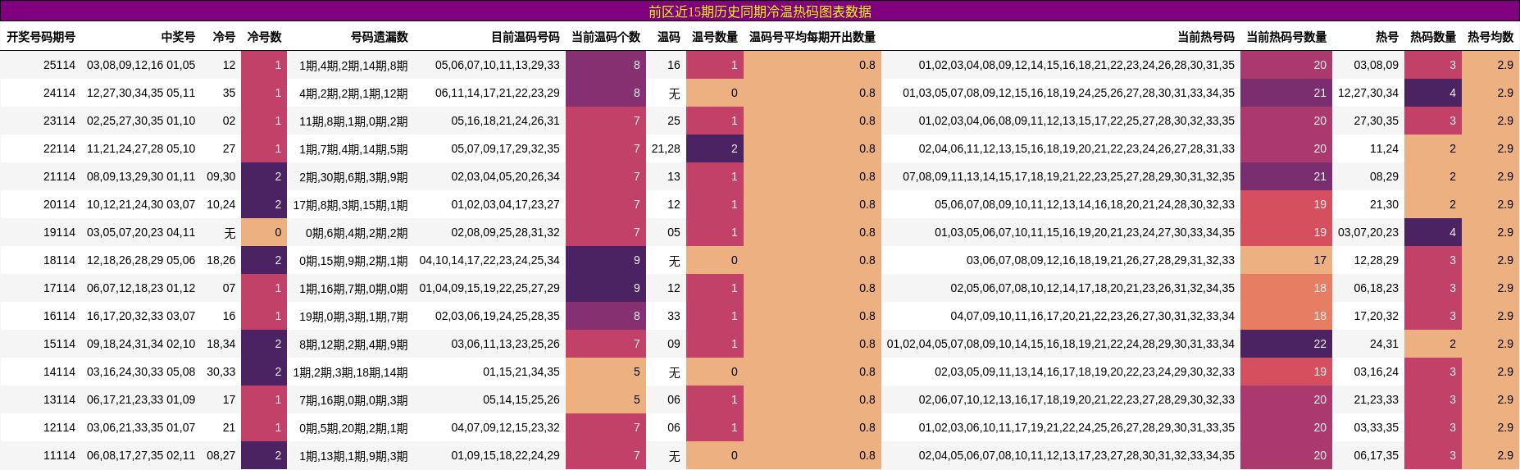Click winning numbers 12,27,30,34,35 05,11
This screenshot has height=470, width=1520.
tap(141, 93)
